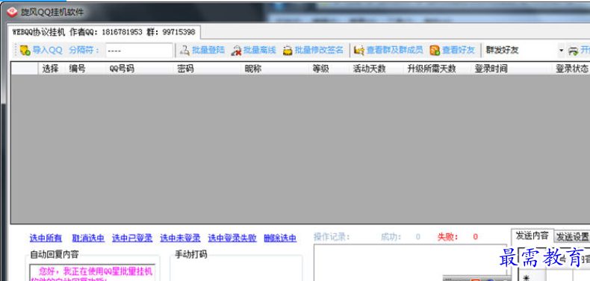
Task: Click the 选择 column header
Action: click(x=51, y=69)
